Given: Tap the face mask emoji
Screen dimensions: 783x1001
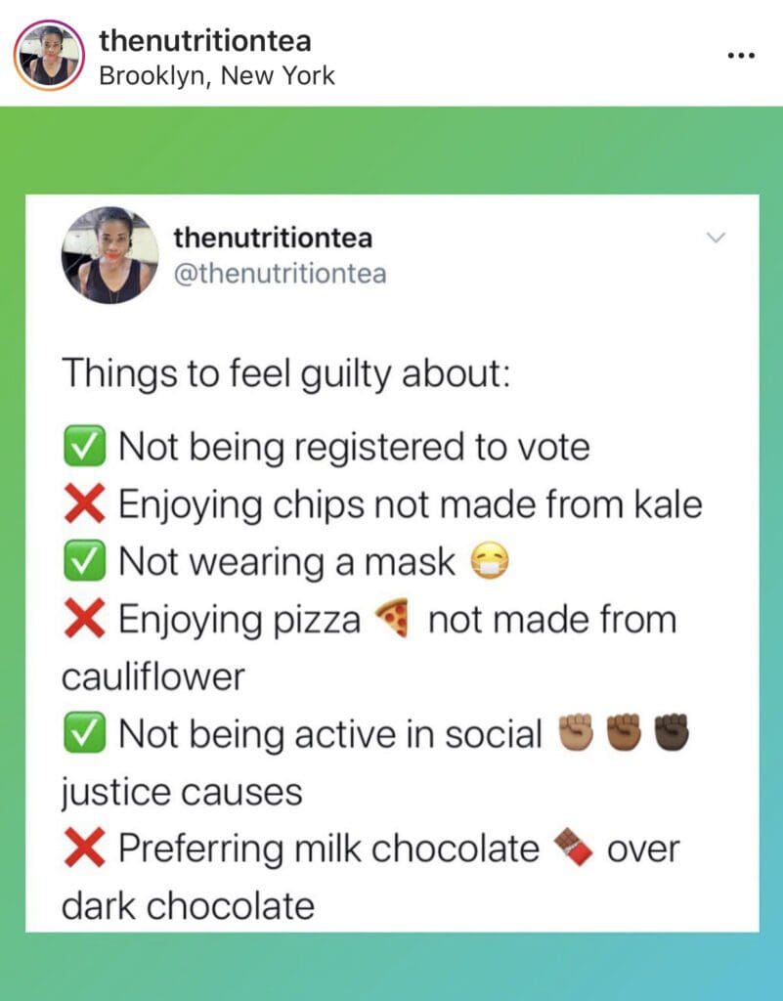Looking at the screenshot, I should tap(490, 562).
